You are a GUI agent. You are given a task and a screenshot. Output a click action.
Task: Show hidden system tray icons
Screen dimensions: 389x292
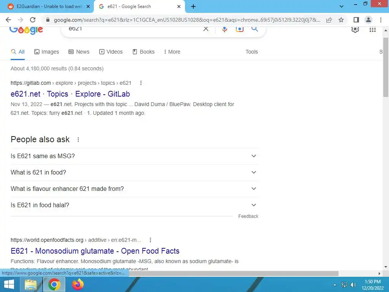335,285
